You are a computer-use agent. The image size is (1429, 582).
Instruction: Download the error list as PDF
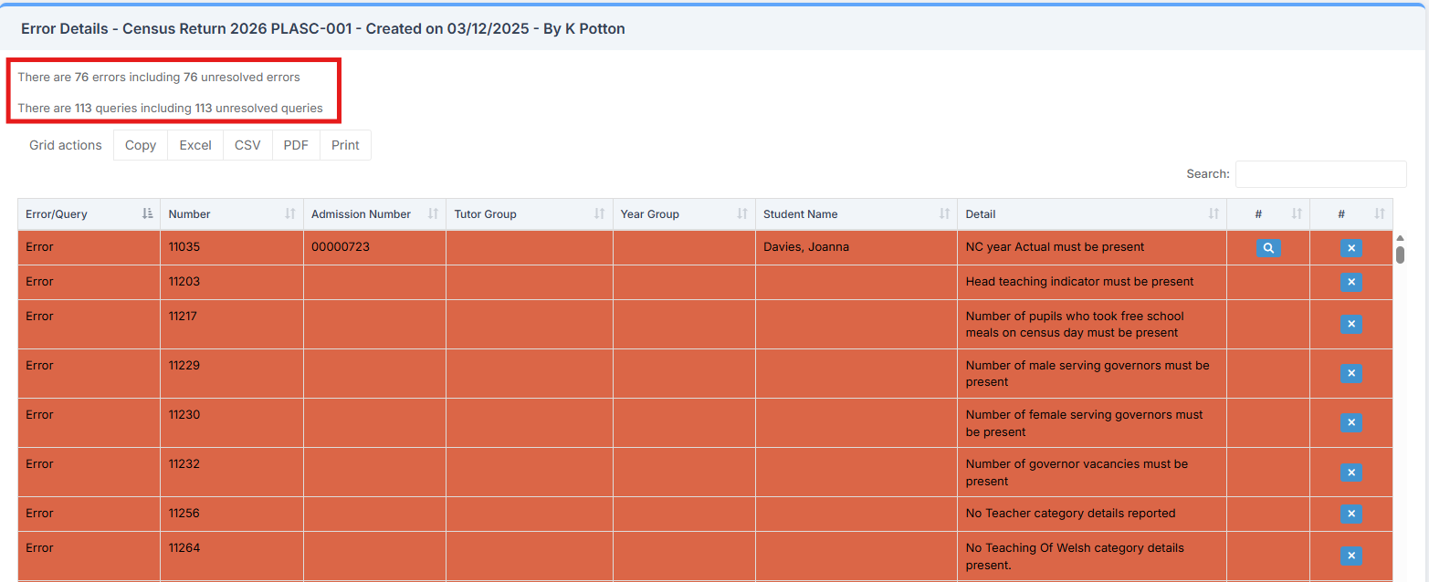click(x=296, y=145)
